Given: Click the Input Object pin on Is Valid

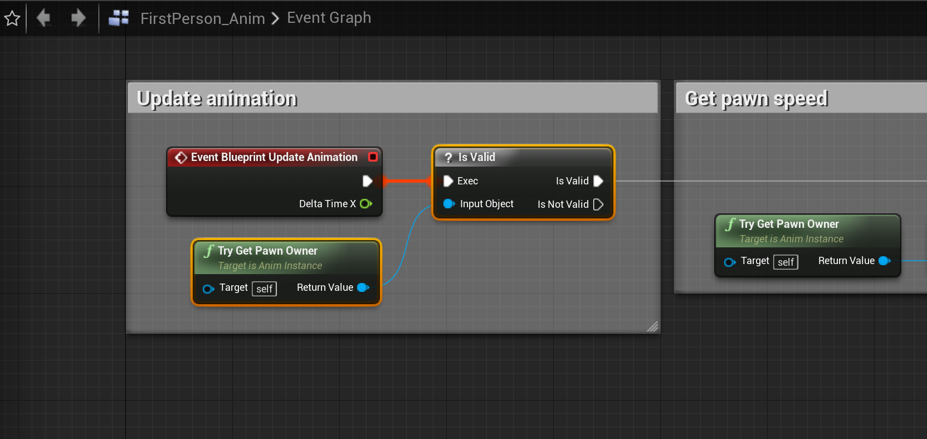Looking at the screenshot, I should coord(449,204).
